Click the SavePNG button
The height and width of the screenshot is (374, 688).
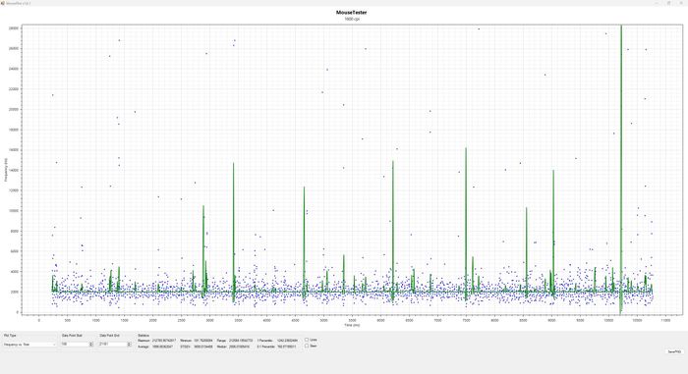pos(674,351)
